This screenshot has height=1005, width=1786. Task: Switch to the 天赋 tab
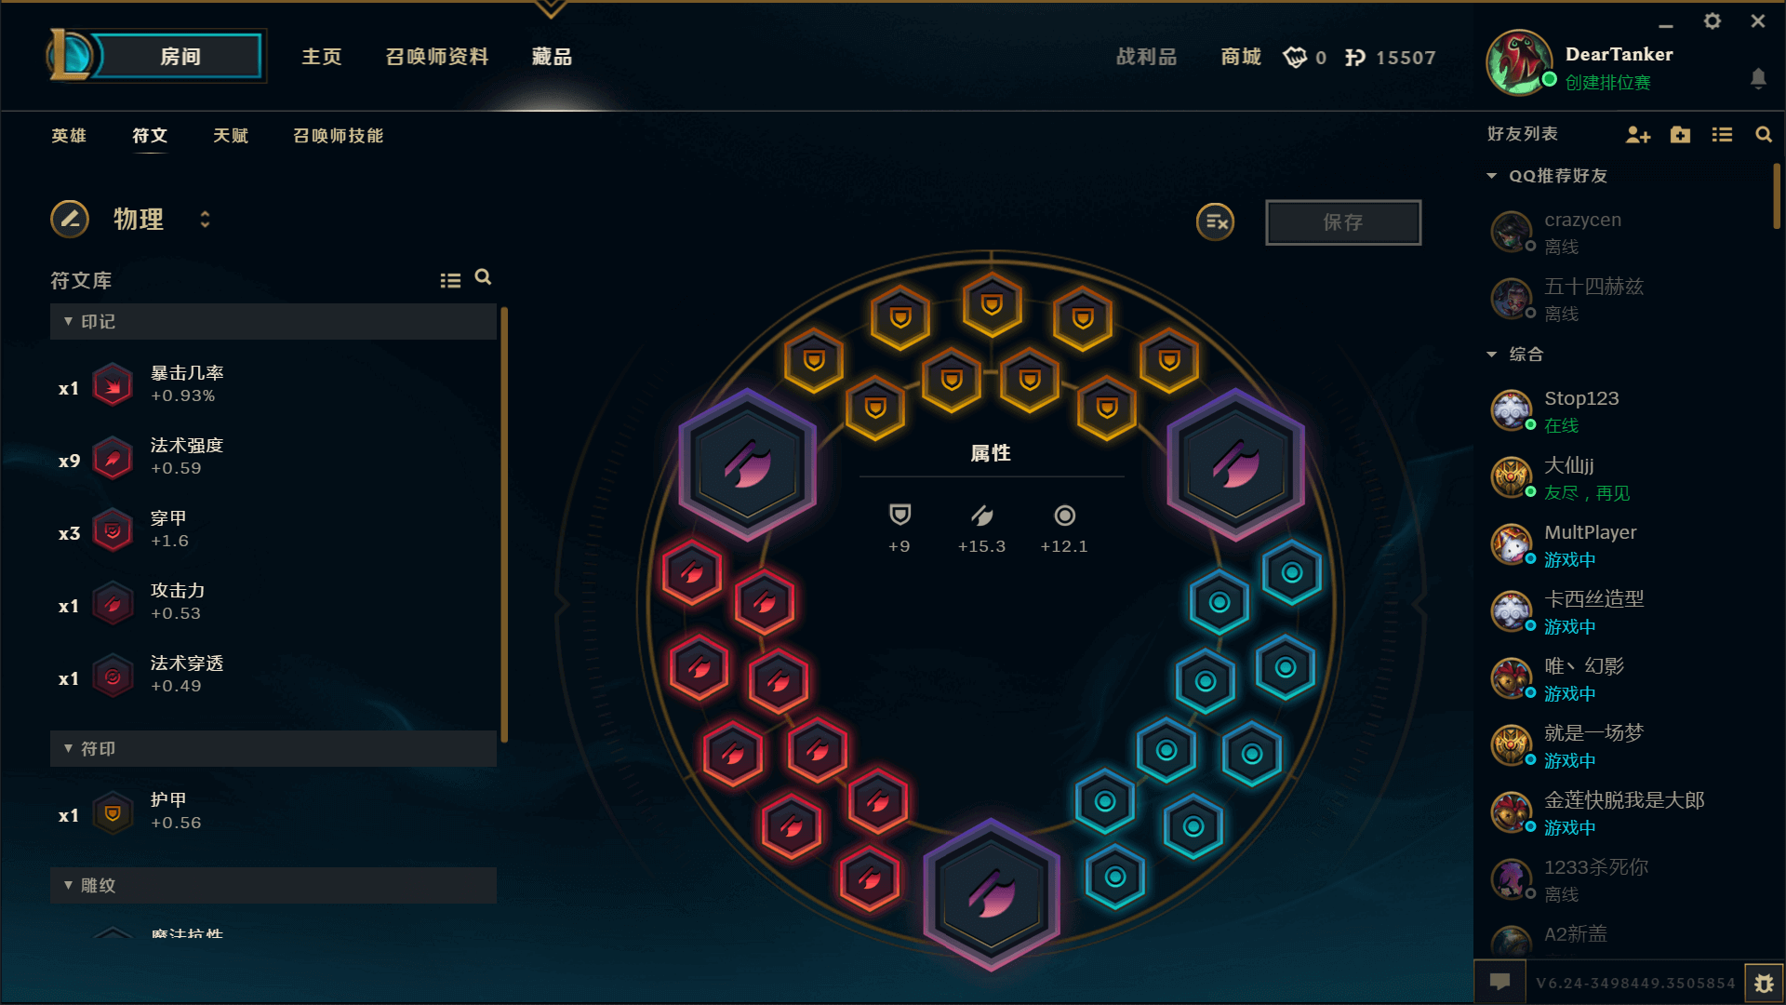click(x=231, y=136)
